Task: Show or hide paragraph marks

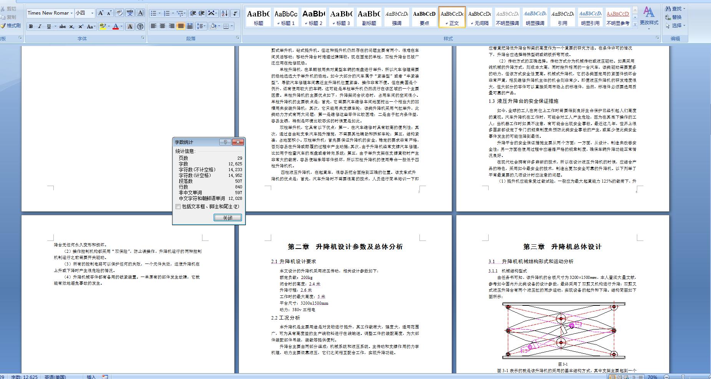Action: click(235, 13)
